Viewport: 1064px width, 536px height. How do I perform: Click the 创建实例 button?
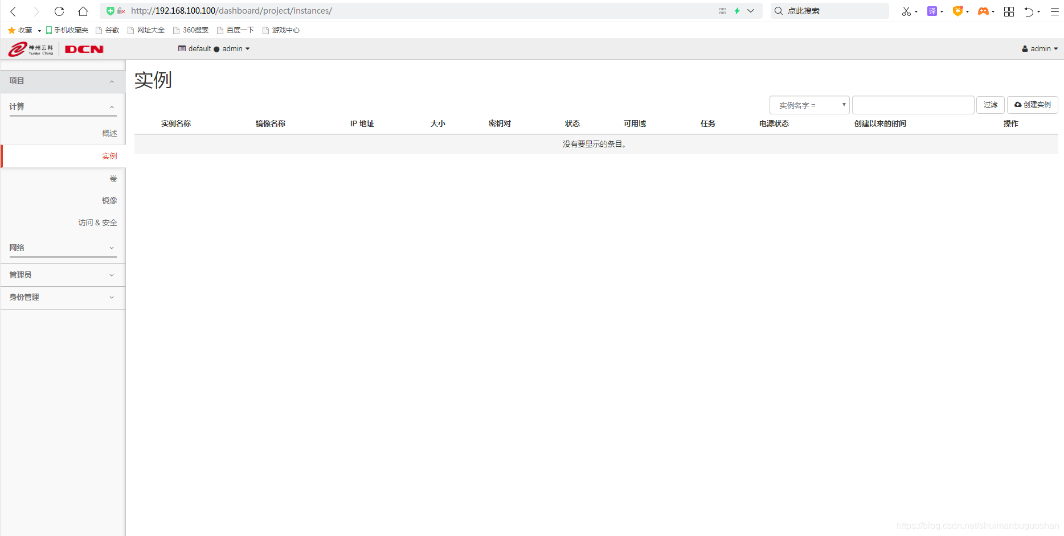click(x=1033, y=105)
